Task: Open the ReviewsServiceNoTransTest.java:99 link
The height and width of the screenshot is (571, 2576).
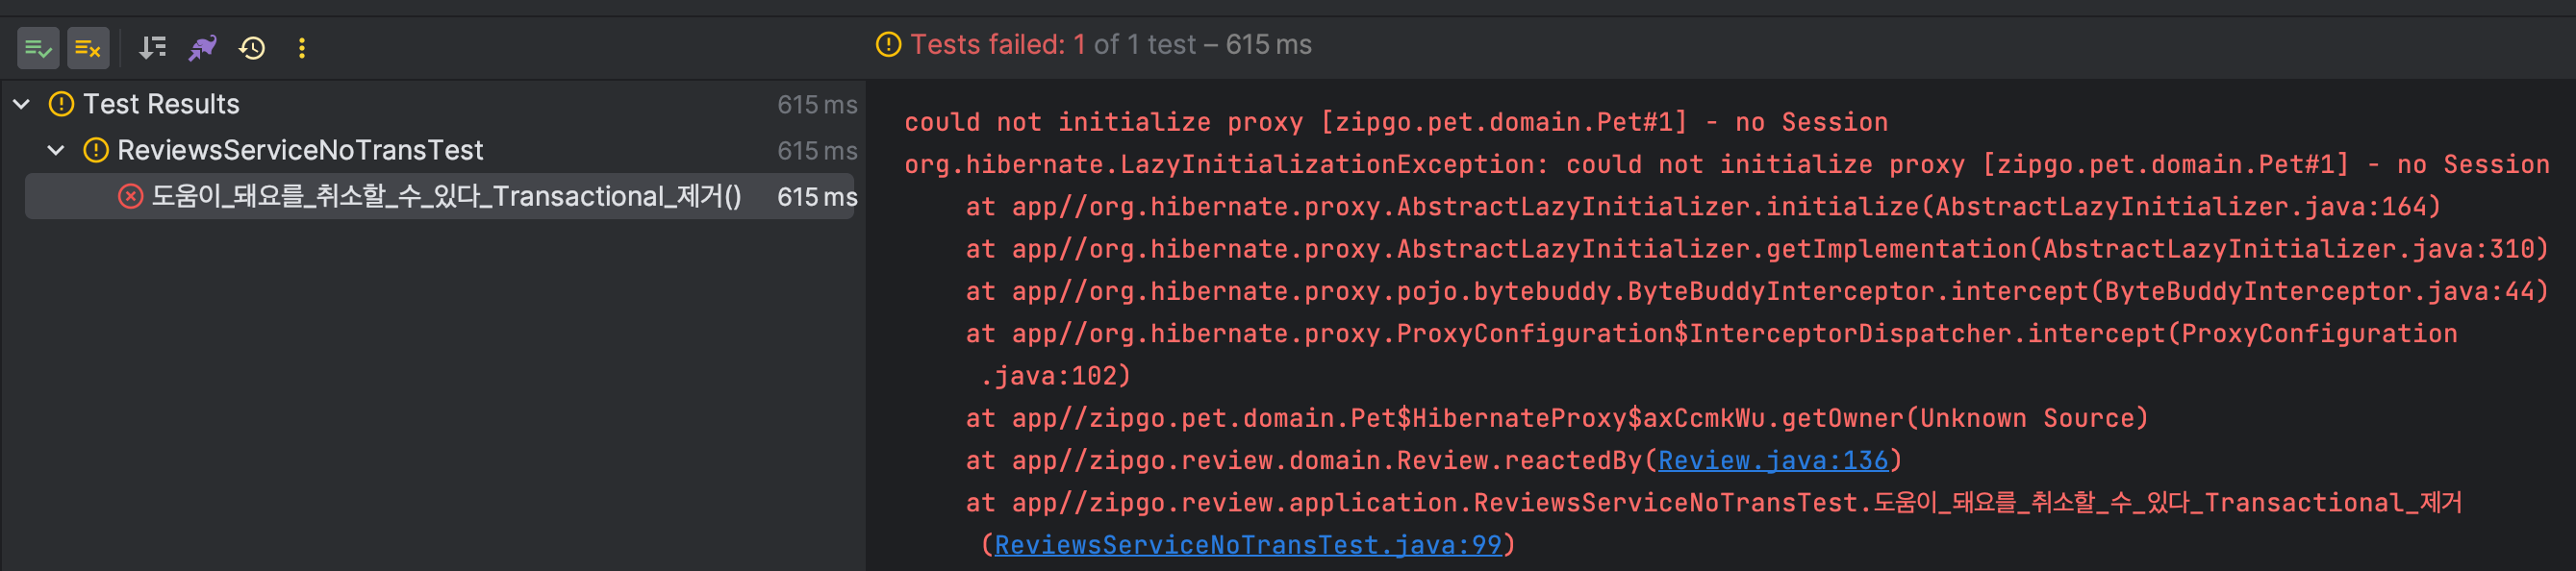Action: [1247, 545]
